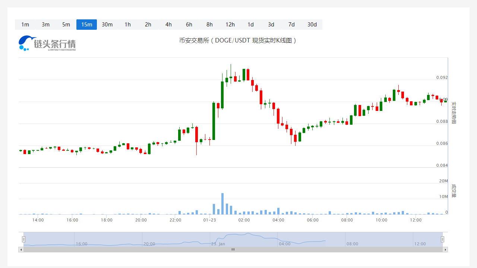Click the right range navigator handle

[442, 239]
